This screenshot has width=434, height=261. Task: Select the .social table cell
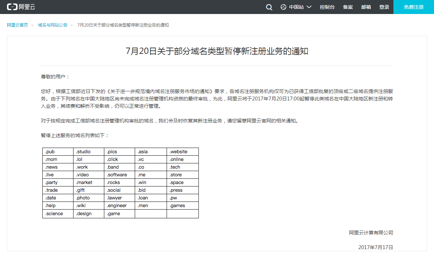pyautogui.click(x=120, y=190)
